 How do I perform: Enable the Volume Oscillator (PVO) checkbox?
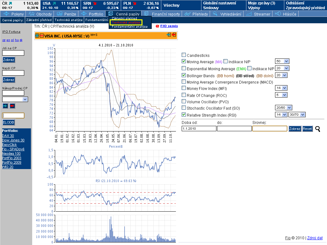(x=184, y=101)
